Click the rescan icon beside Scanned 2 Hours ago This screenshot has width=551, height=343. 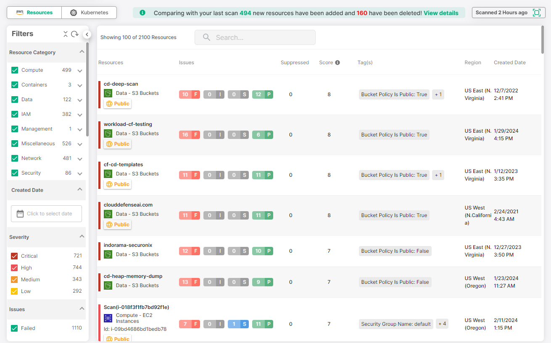[536, 13]
